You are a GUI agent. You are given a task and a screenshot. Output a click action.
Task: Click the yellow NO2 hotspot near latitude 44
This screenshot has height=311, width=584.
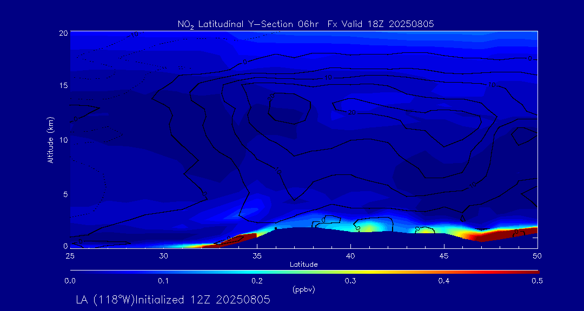pyautogui.click(x=424, y=231)
